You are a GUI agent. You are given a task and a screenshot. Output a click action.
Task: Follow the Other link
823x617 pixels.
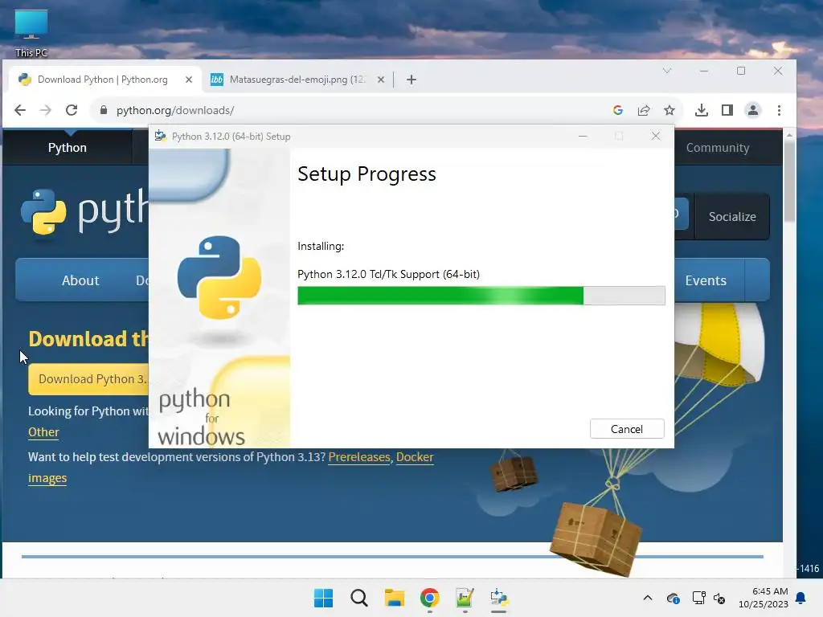click(43, 431)
